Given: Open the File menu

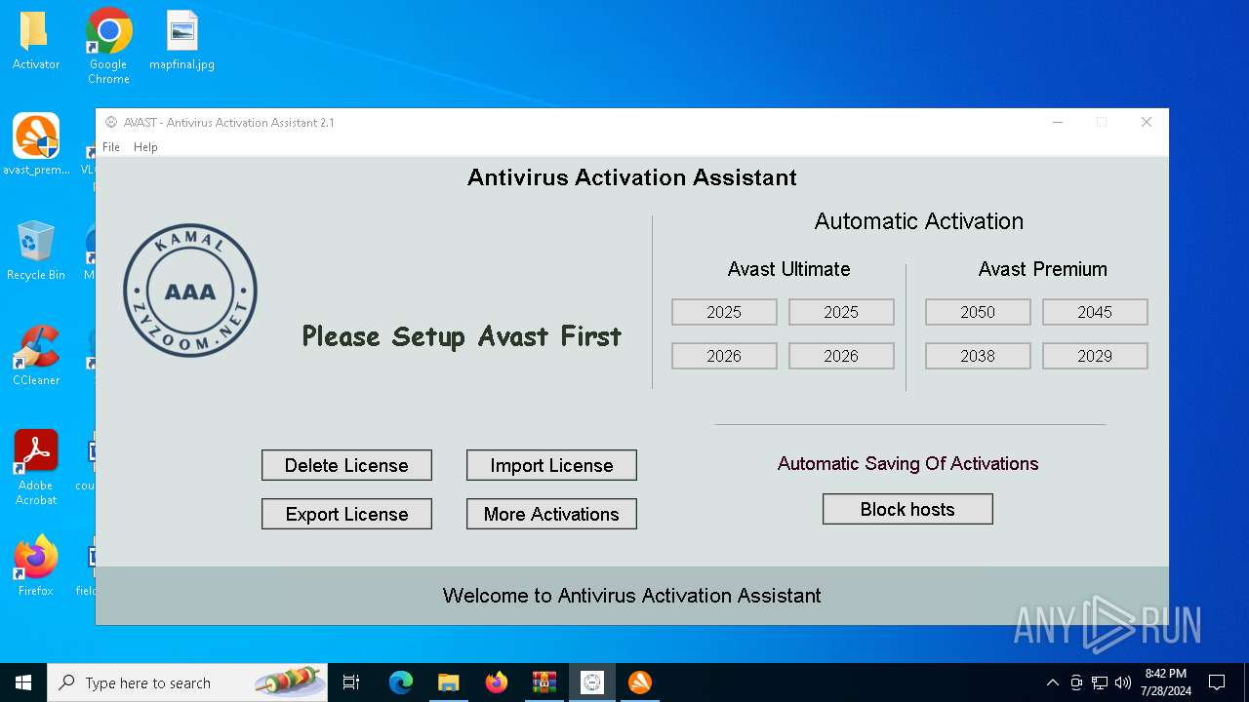Looking at the screenshot, I should tap(111, 147).
